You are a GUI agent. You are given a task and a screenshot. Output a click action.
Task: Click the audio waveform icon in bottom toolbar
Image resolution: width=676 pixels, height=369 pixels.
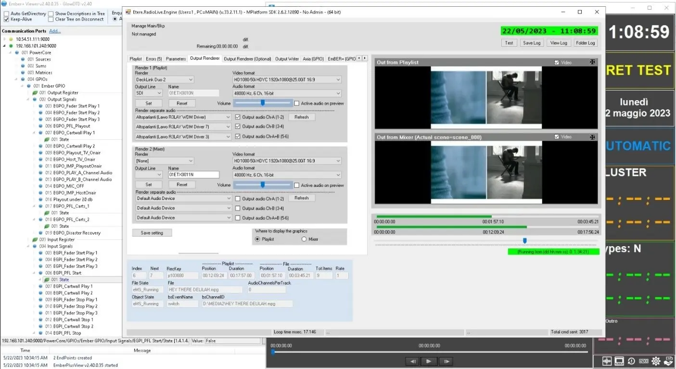pos(607,361)
